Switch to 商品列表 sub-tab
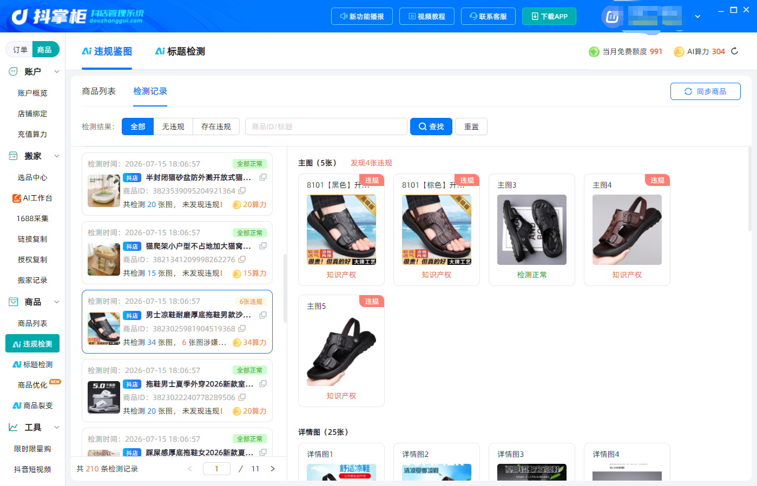The height and width of the screenshot is (486, 757). click(x=98, y=91)
